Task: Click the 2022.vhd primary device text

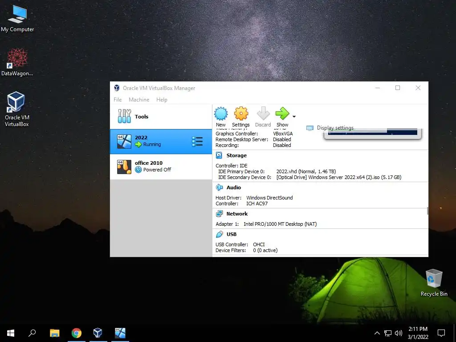Action: click(x=306, y=171)
